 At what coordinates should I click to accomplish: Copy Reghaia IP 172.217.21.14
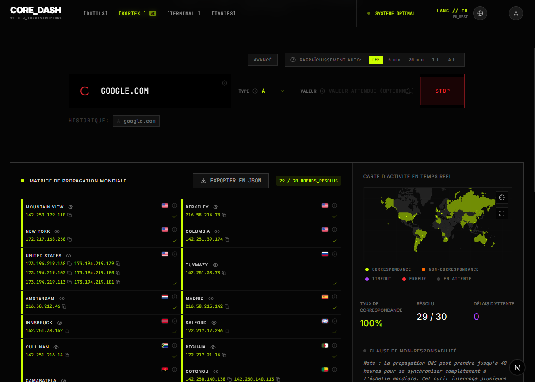[224, 355]
